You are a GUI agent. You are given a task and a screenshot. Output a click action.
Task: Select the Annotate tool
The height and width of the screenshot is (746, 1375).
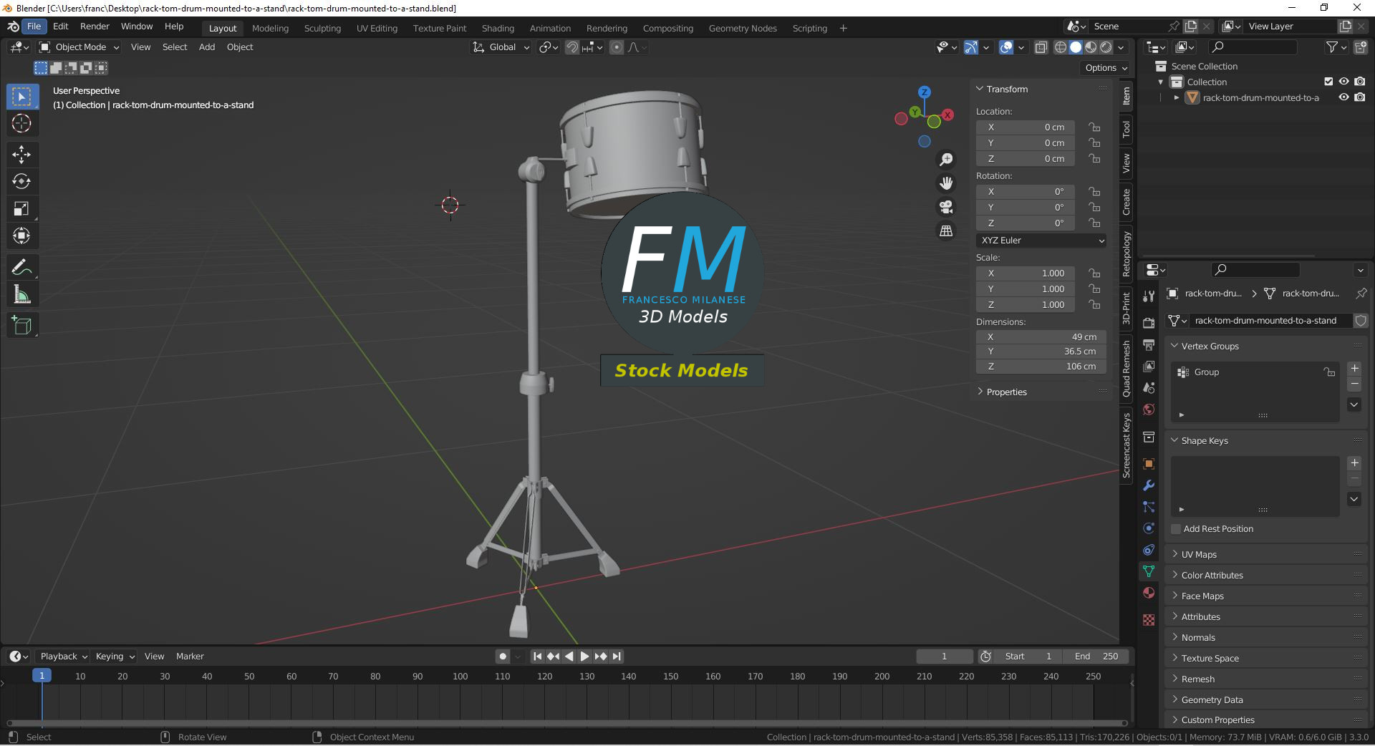click(21, 267)
